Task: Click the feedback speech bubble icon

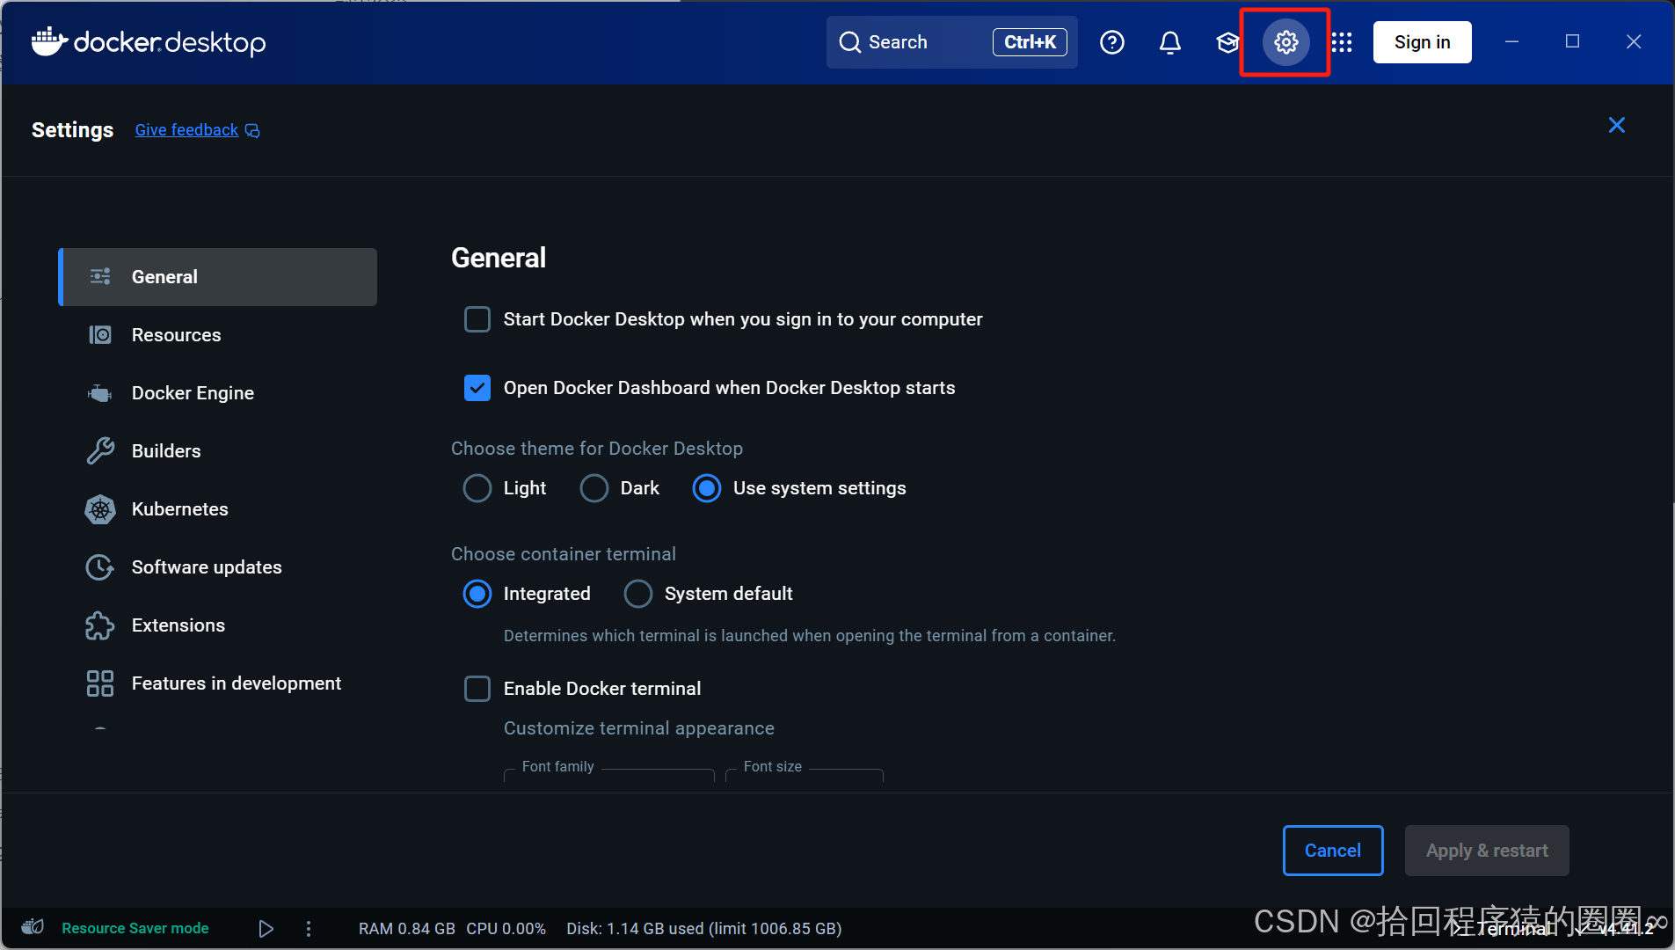Action: tap(252, 130)
